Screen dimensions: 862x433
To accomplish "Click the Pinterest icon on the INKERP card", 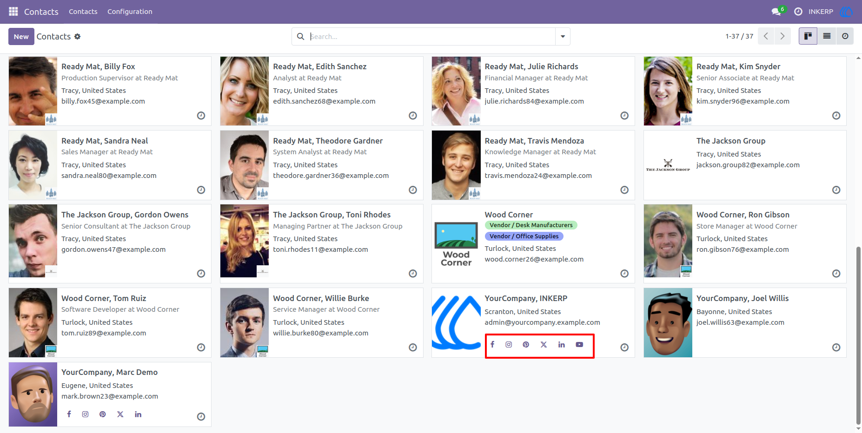I will click(x=526, y=345).
